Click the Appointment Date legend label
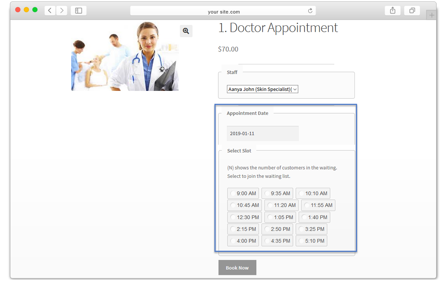 248,113
